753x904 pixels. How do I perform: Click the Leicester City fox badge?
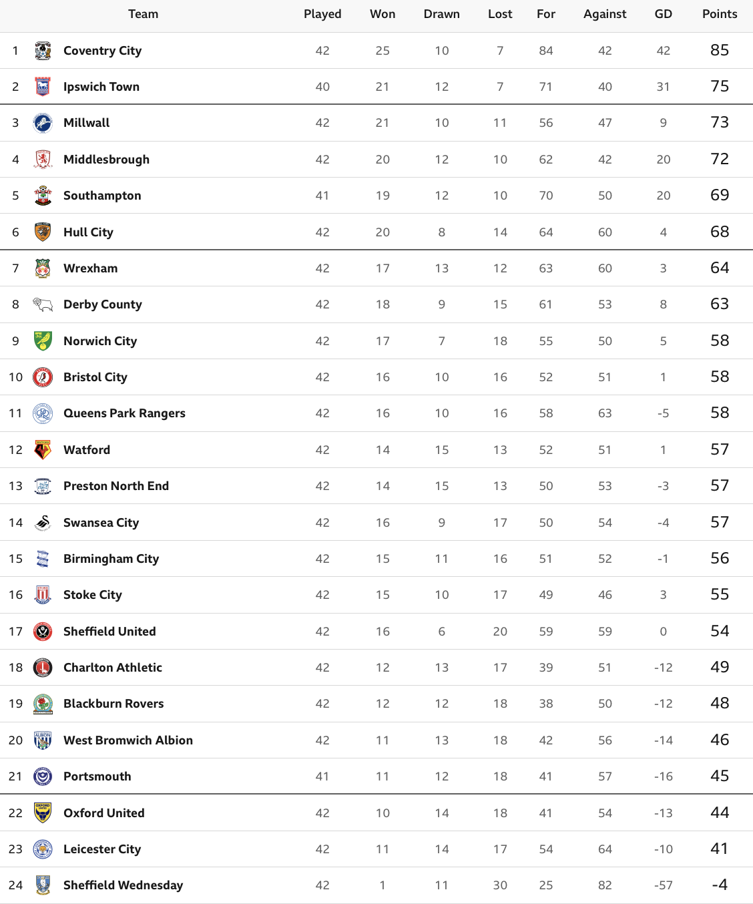click(x=43, y=849)
